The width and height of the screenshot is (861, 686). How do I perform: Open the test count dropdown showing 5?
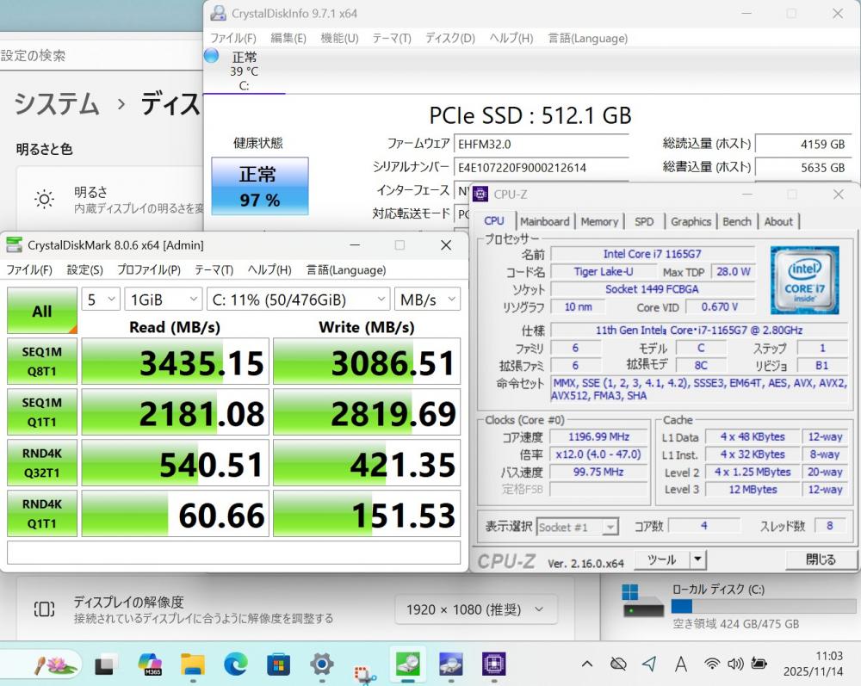(100, 300)
